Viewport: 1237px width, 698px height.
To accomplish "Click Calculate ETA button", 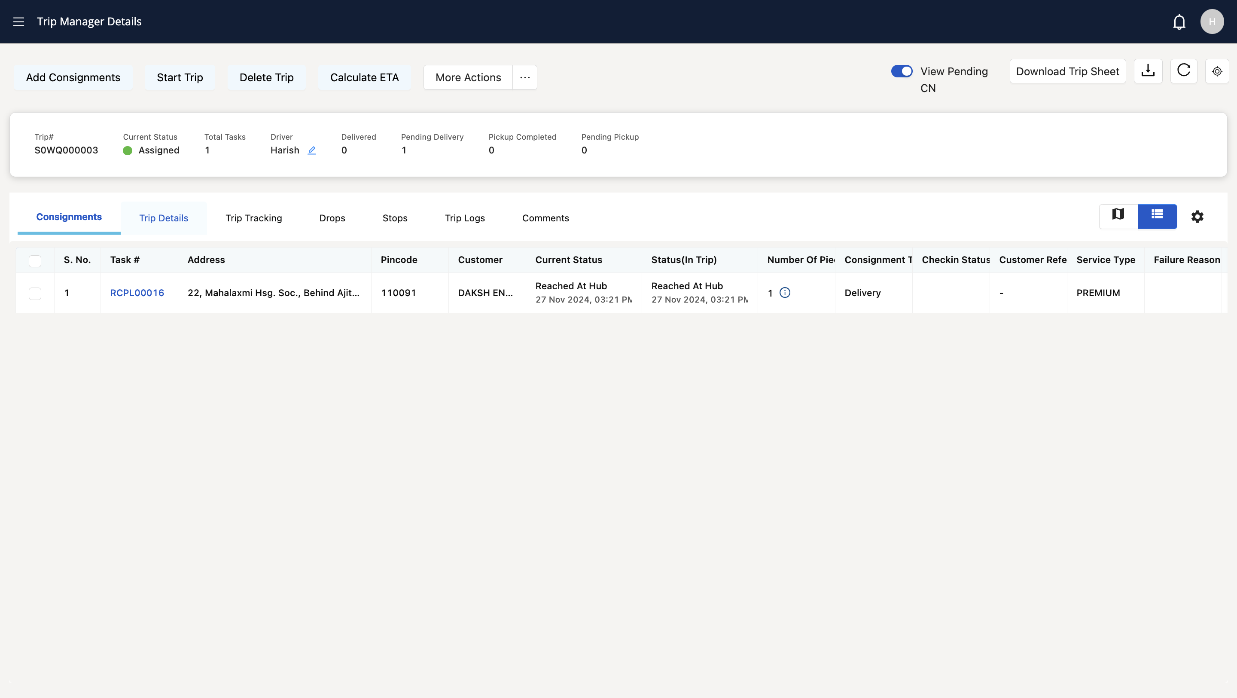I will (x=365, y=77).
